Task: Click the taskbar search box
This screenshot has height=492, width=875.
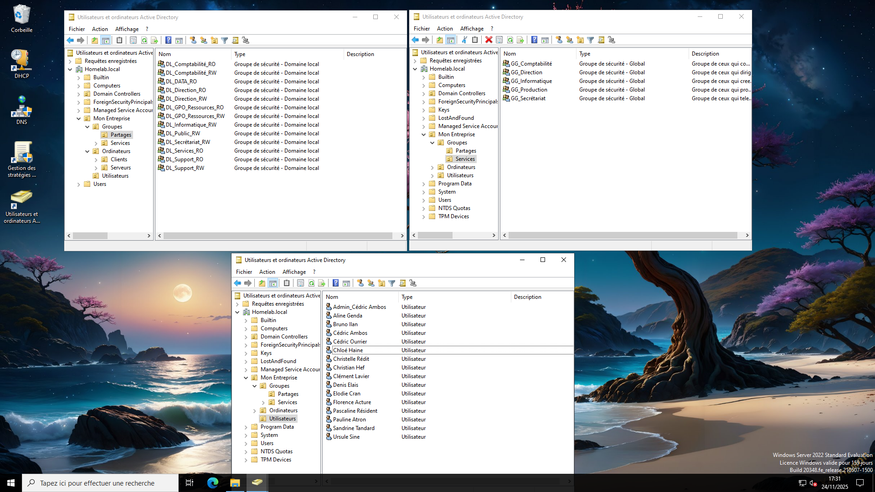Action: [x=100, y=483]
